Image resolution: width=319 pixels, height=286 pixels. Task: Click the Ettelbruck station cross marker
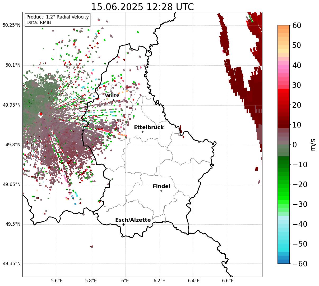click(x=143, y=132)
